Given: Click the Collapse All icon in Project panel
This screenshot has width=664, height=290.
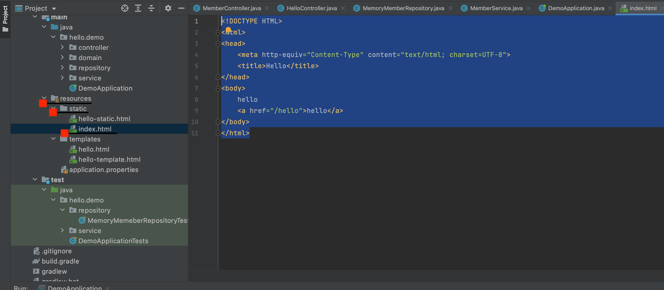Looking at the screenshot, I should point(151,8).
